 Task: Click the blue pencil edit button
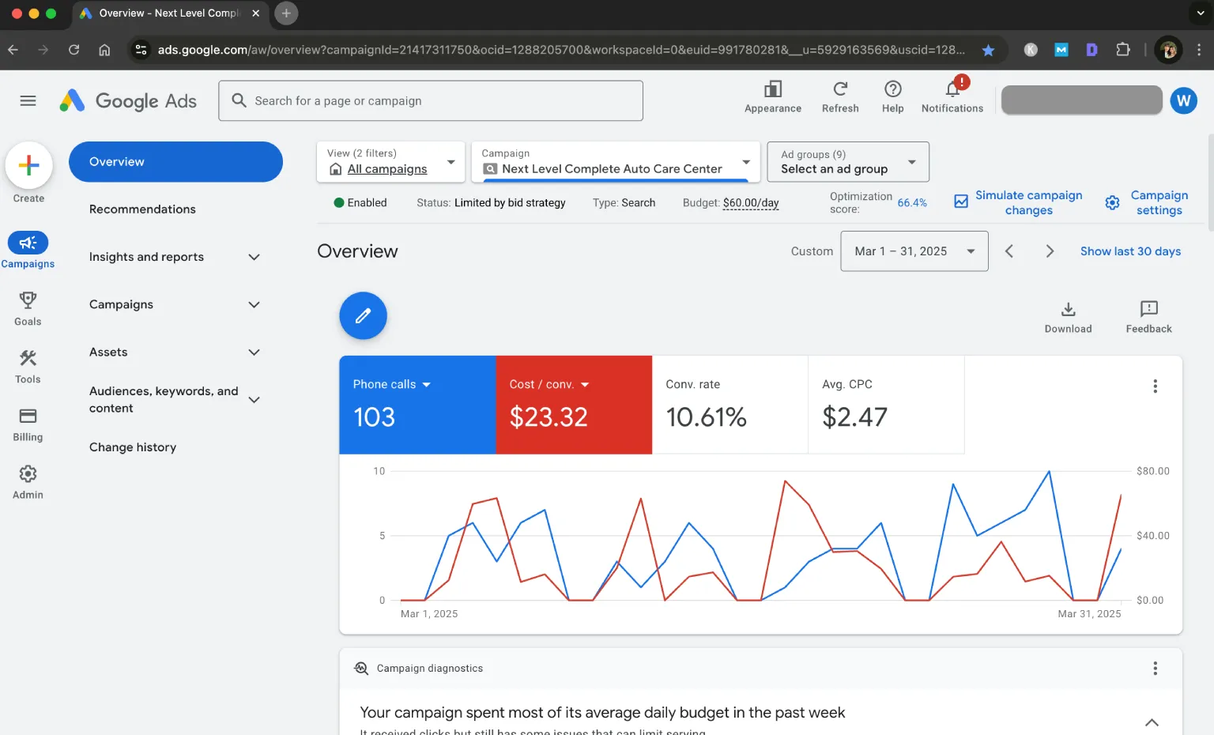[x=363, y=315]
